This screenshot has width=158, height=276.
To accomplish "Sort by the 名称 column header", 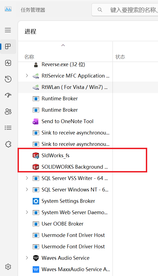I will click(x=29, y=57).
